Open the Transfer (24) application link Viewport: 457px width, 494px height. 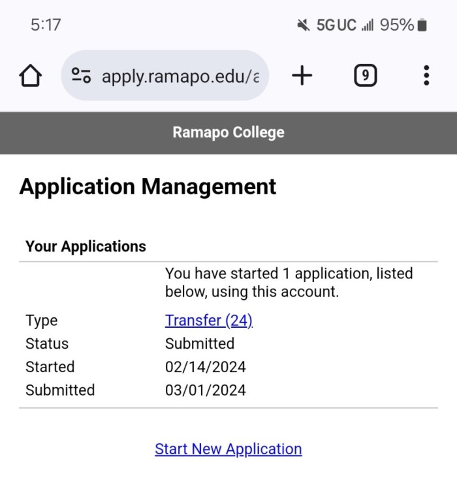209,321
